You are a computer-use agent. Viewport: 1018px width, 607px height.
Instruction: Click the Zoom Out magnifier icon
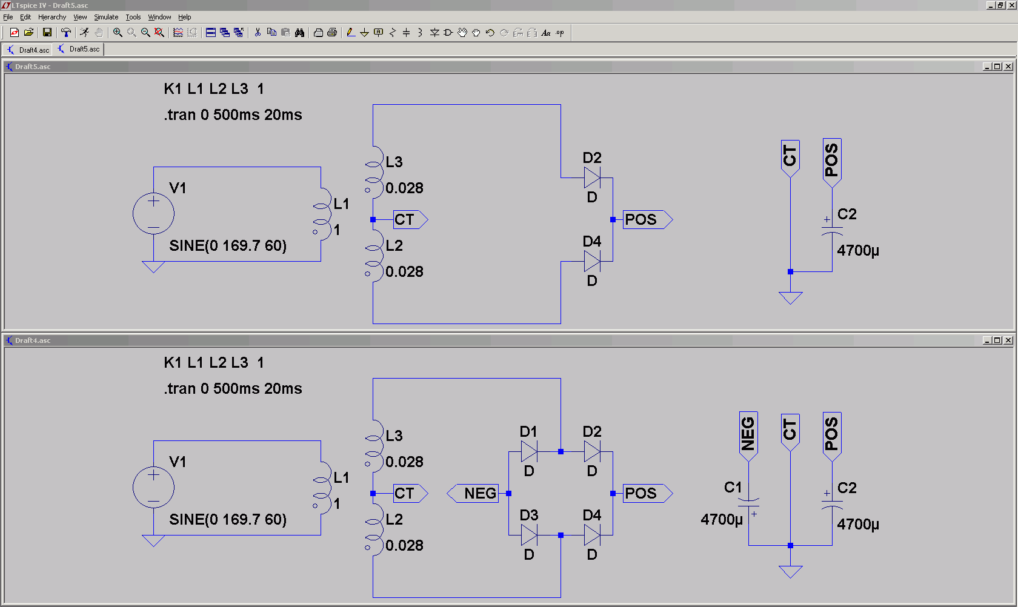coord(145,33)
